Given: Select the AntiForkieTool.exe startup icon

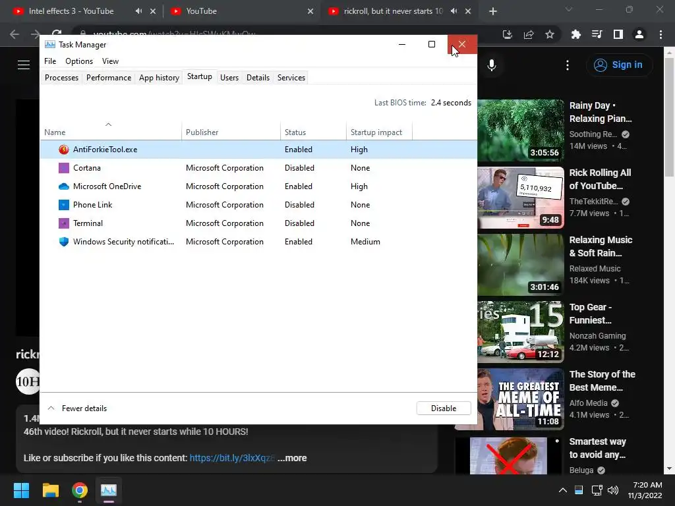Looking at the screenshot, I should 64,150.
